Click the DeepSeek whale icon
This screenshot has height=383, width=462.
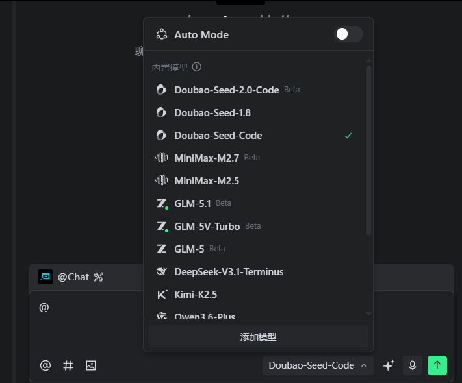point(161,271)
